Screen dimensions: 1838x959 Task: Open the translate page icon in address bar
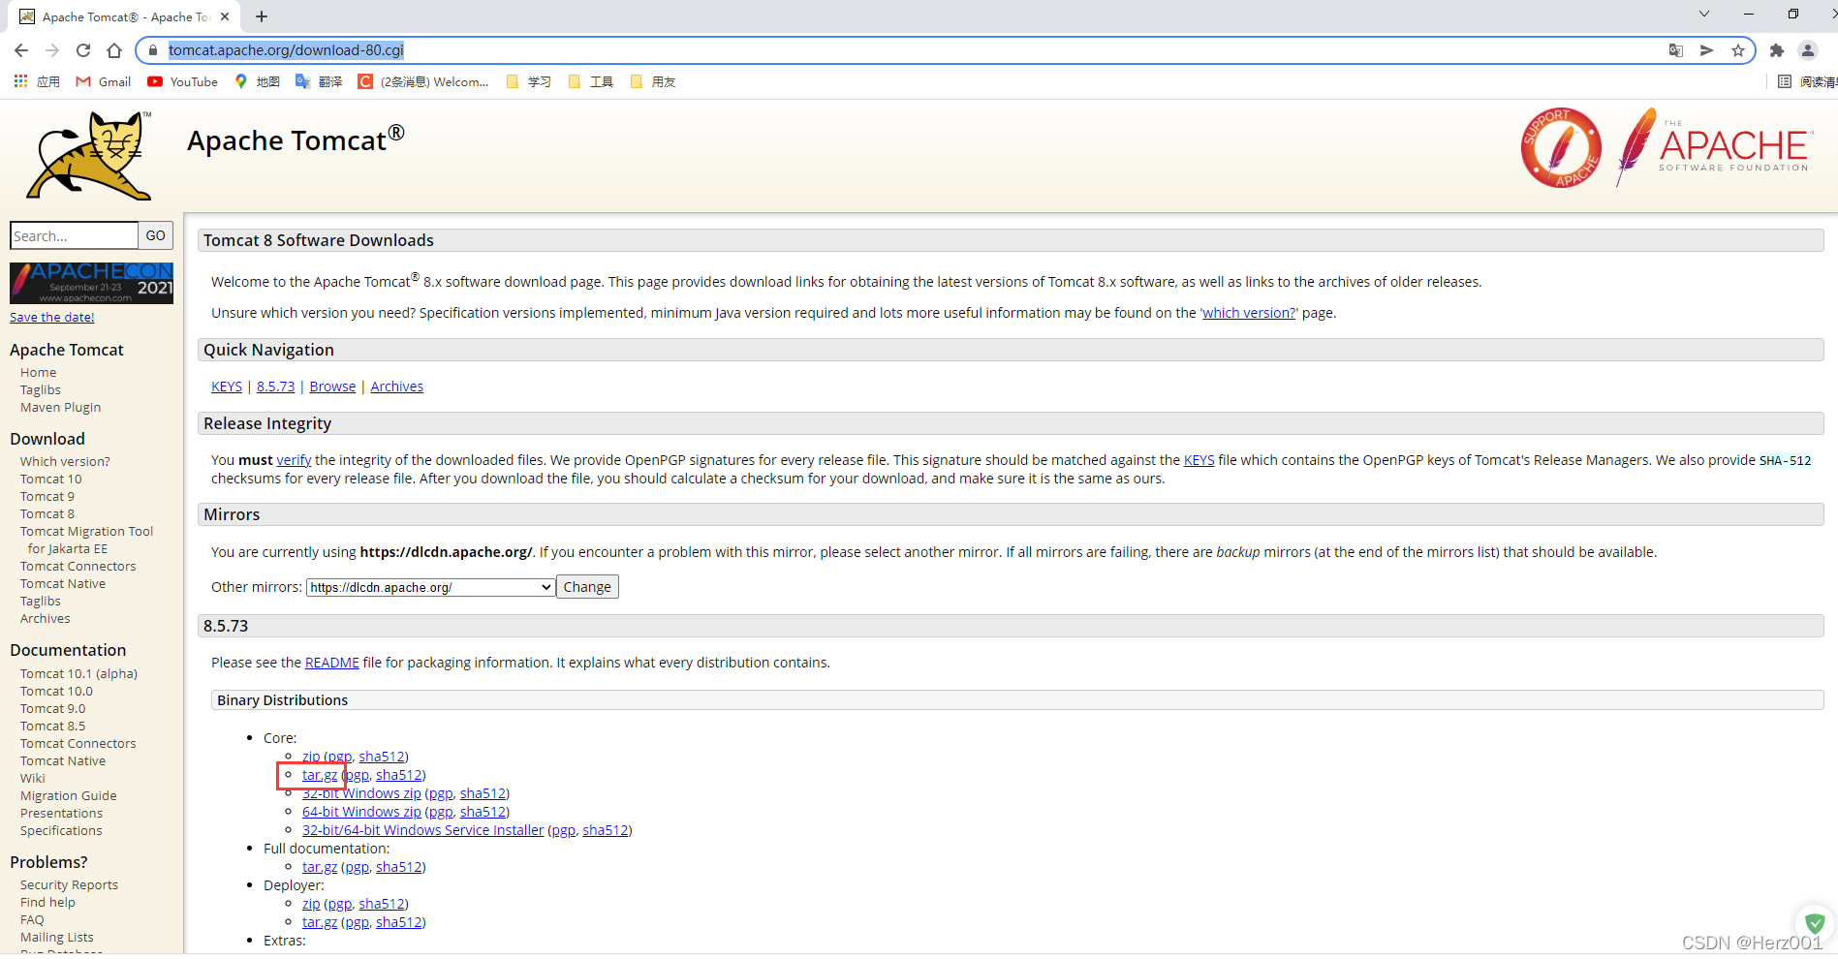(x=1675, y=50)
